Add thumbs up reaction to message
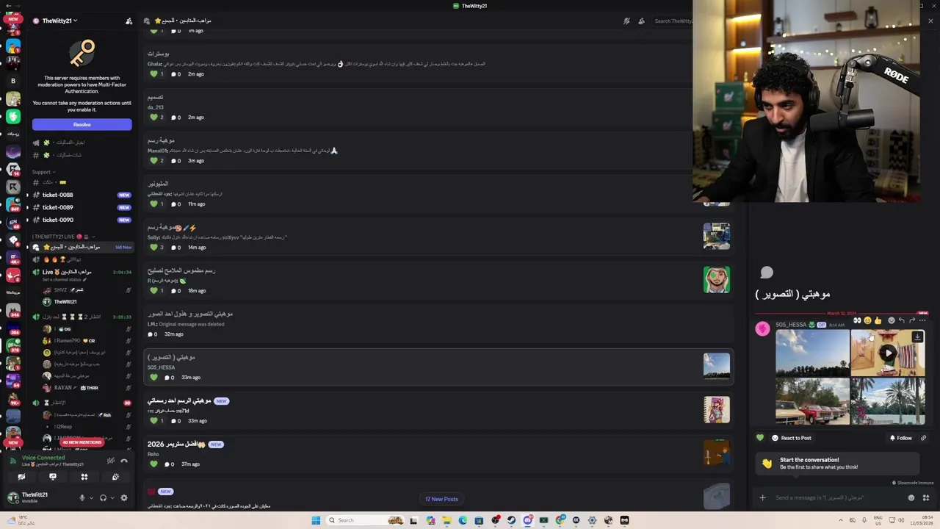Viewport: 940px width, 529px height. (878, 320)
